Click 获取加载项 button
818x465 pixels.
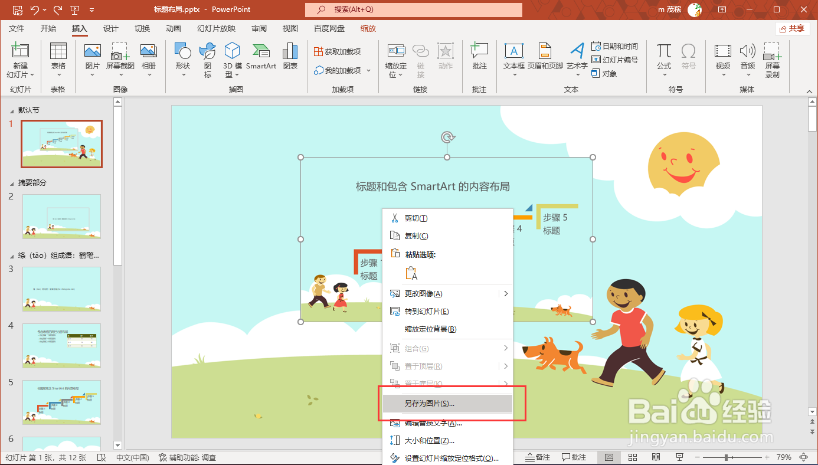click(x=337, y=51)
